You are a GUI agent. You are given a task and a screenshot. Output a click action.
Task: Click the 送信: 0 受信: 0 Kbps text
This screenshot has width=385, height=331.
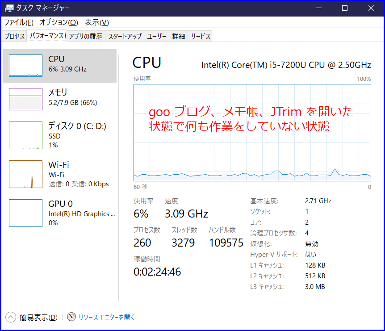tap(79, 184)
